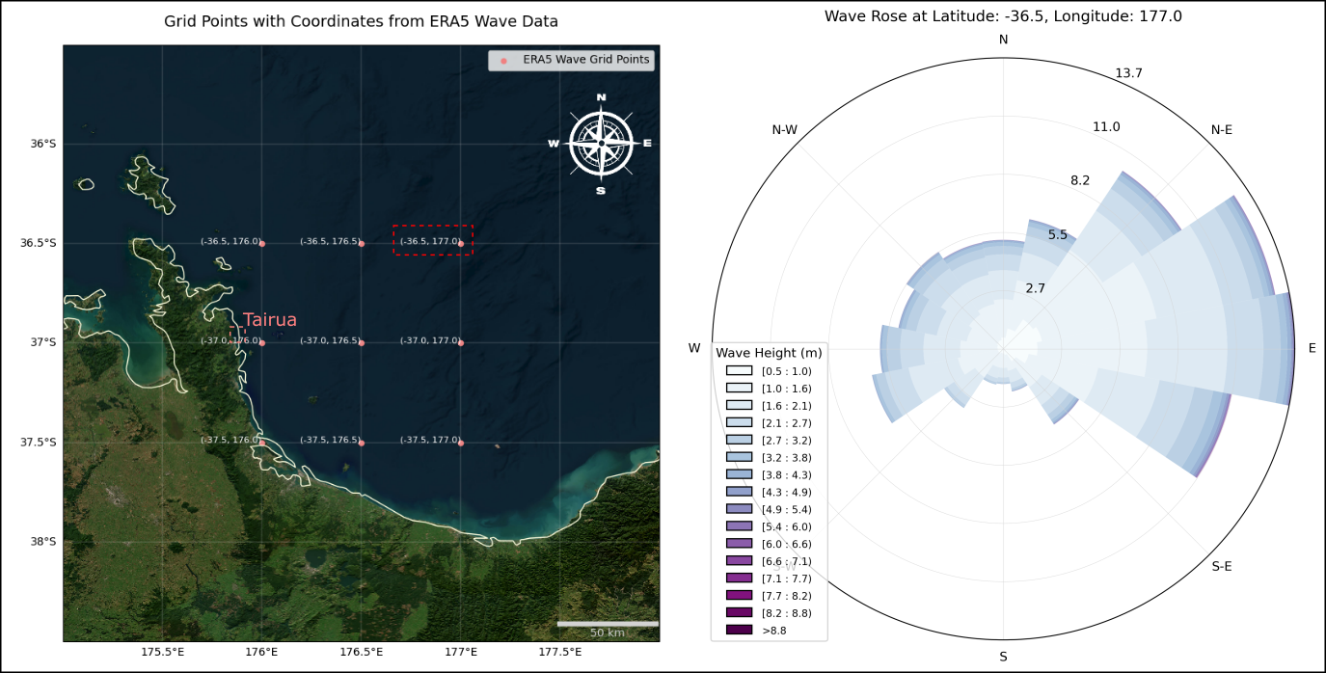The height and width of the screenshot is (673, 1326).
Task: Click the 50 km scale bar
Action: pos(608,625)
